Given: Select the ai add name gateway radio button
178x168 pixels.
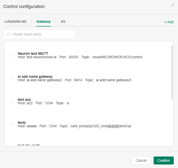Looking at the screenshot, I should (11, 78).
